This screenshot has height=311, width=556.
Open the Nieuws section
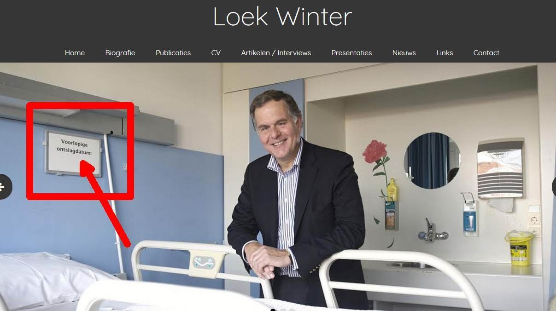tap(404, 53)
